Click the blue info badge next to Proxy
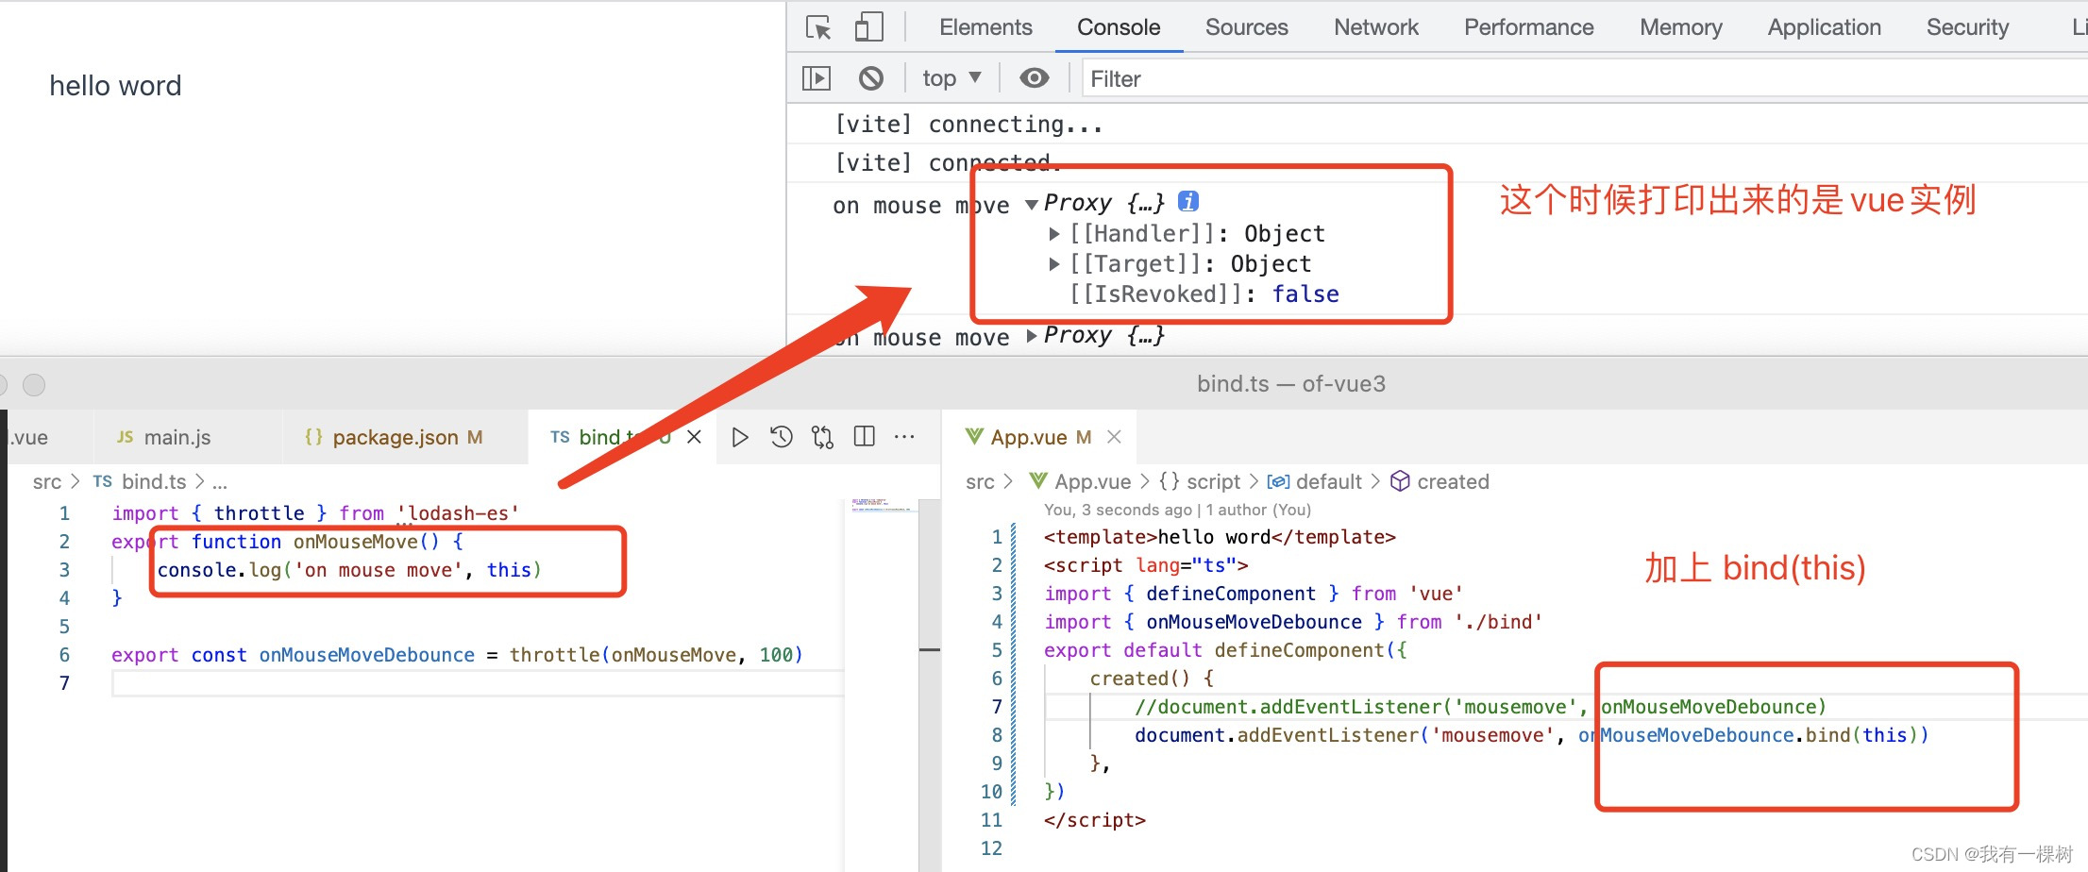2088x872 pixels. [x=1188, y=201]
